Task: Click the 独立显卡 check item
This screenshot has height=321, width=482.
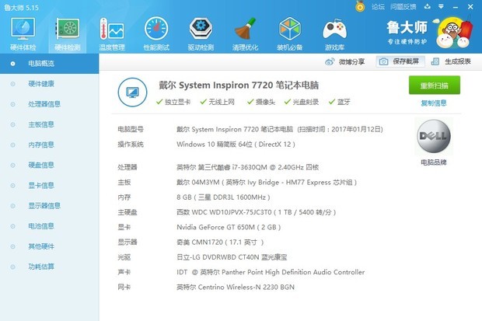Action: [173, 102]
